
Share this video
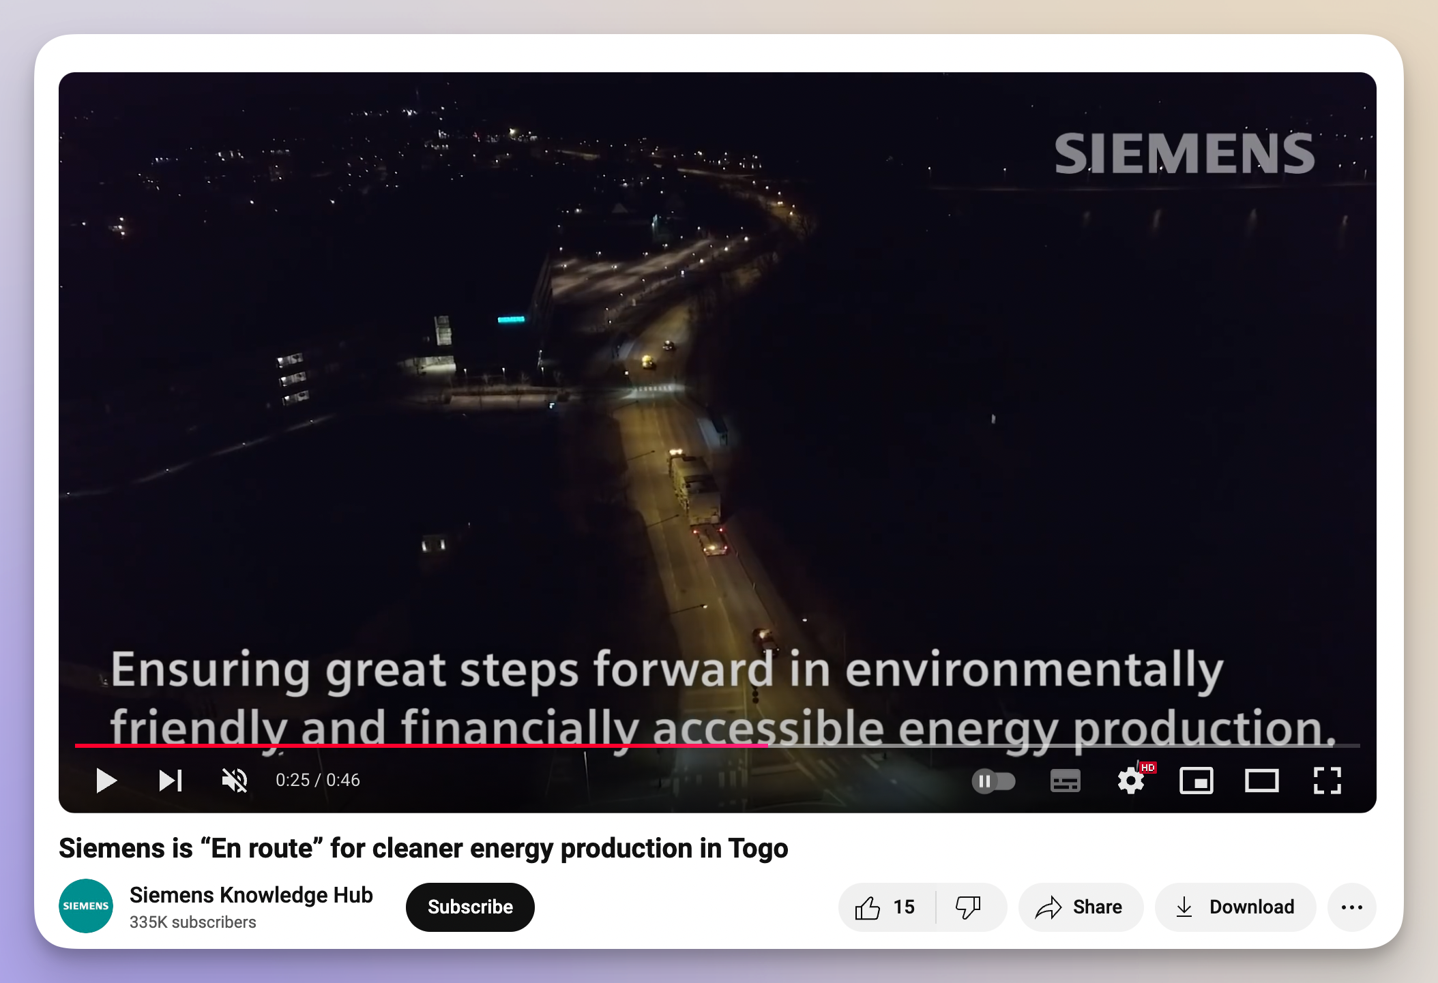click(x=1080, y=907)
